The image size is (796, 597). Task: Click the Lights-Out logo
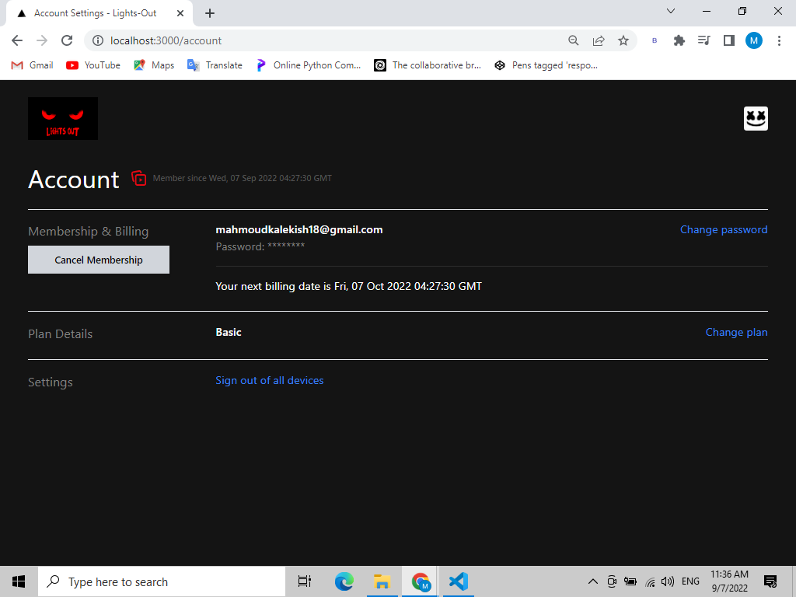pyautogui.click(x=62, y=118)
